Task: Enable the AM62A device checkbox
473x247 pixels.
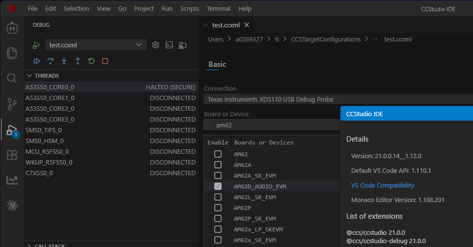Action: coord(218,165)
